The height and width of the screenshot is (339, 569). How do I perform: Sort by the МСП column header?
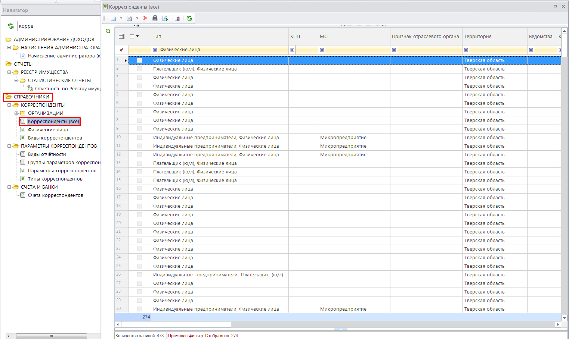[x=354, y=37]
